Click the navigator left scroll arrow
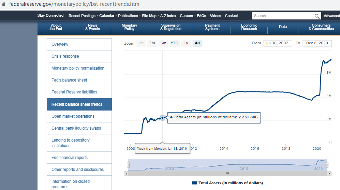The image size is (340, 190). point(126,174)
